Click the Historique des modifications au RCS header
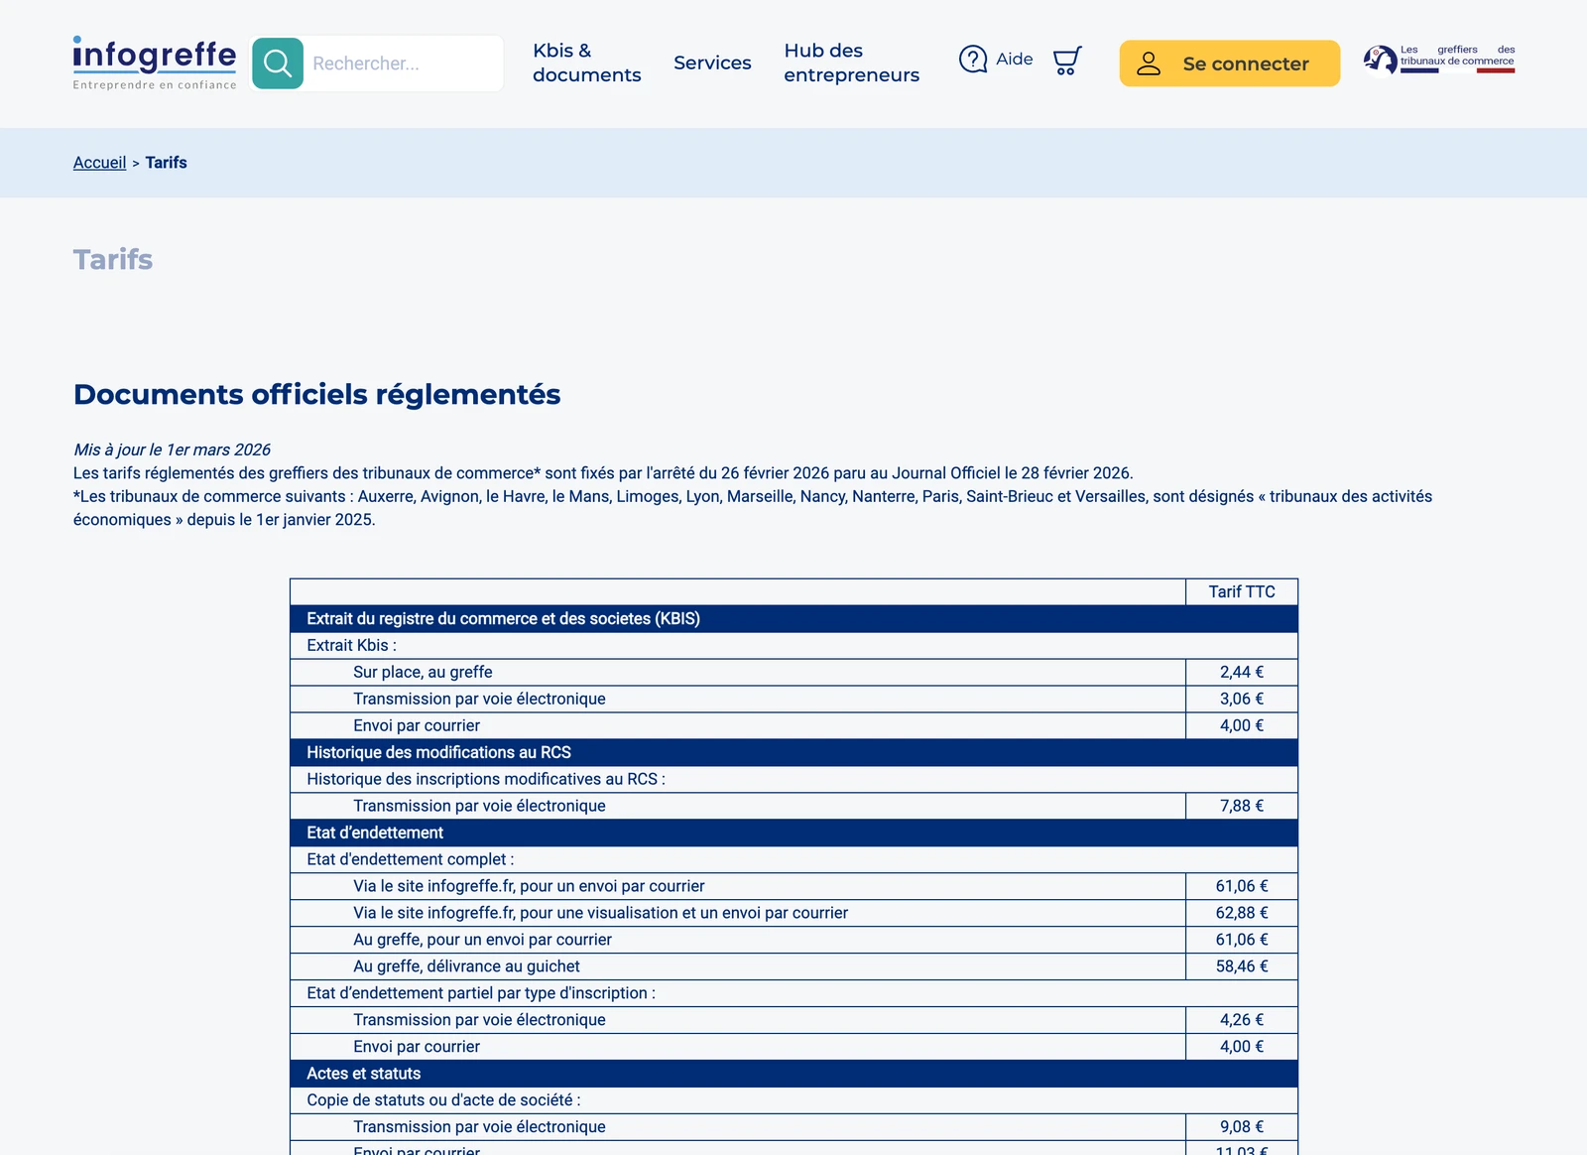This screenshot has height=1155, width=1587. [793, 753]
